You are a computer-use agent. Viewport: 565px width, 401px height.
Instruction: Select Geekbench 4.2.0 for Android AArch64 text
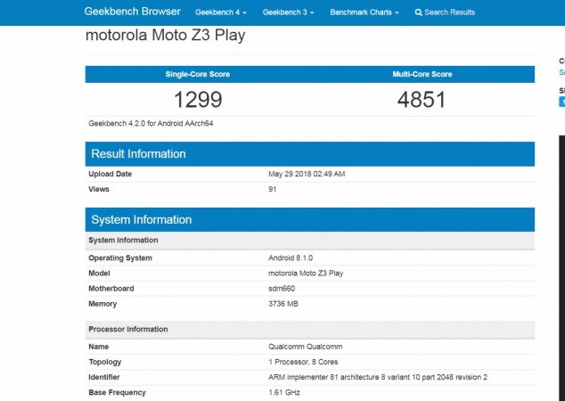151,123
